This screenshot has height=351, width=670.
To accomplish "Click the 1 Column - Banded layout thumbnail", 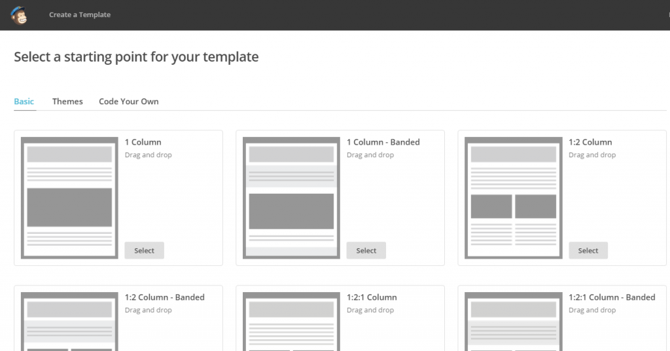I will tap(291, 198).
